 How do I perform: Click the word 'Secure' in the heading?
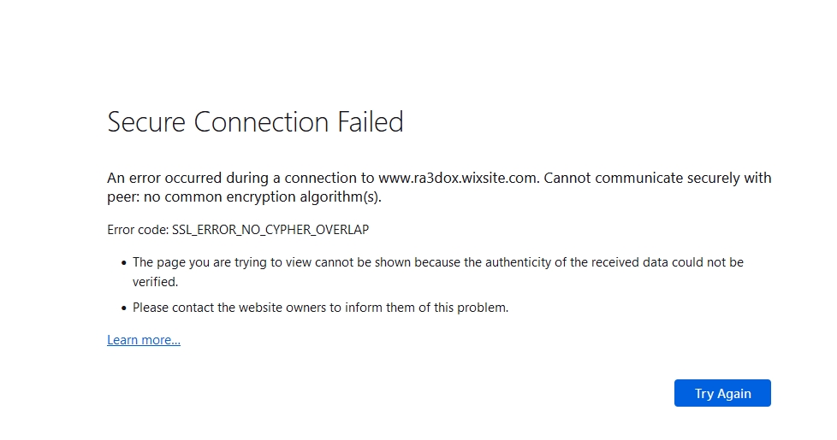[x=146, y=122]
